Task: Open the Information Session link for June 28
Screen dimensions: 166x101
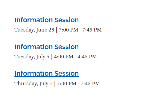Action: click(47, 20)
